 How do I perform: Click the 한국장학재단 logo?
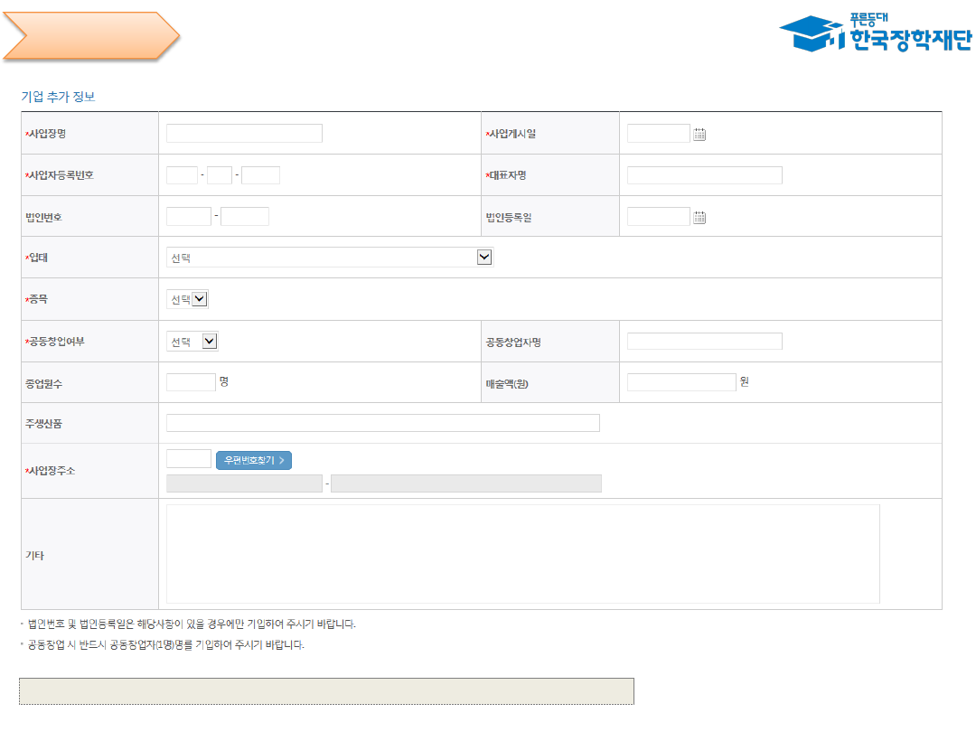[875, 33]
